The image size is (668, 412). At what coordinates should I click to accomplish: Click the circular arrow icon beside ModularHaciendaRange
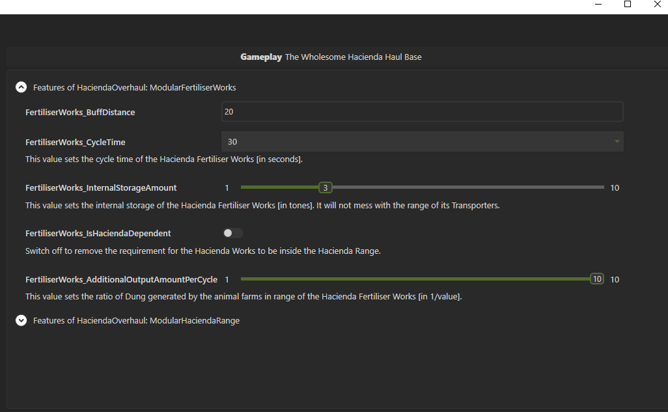click(21, 320)
